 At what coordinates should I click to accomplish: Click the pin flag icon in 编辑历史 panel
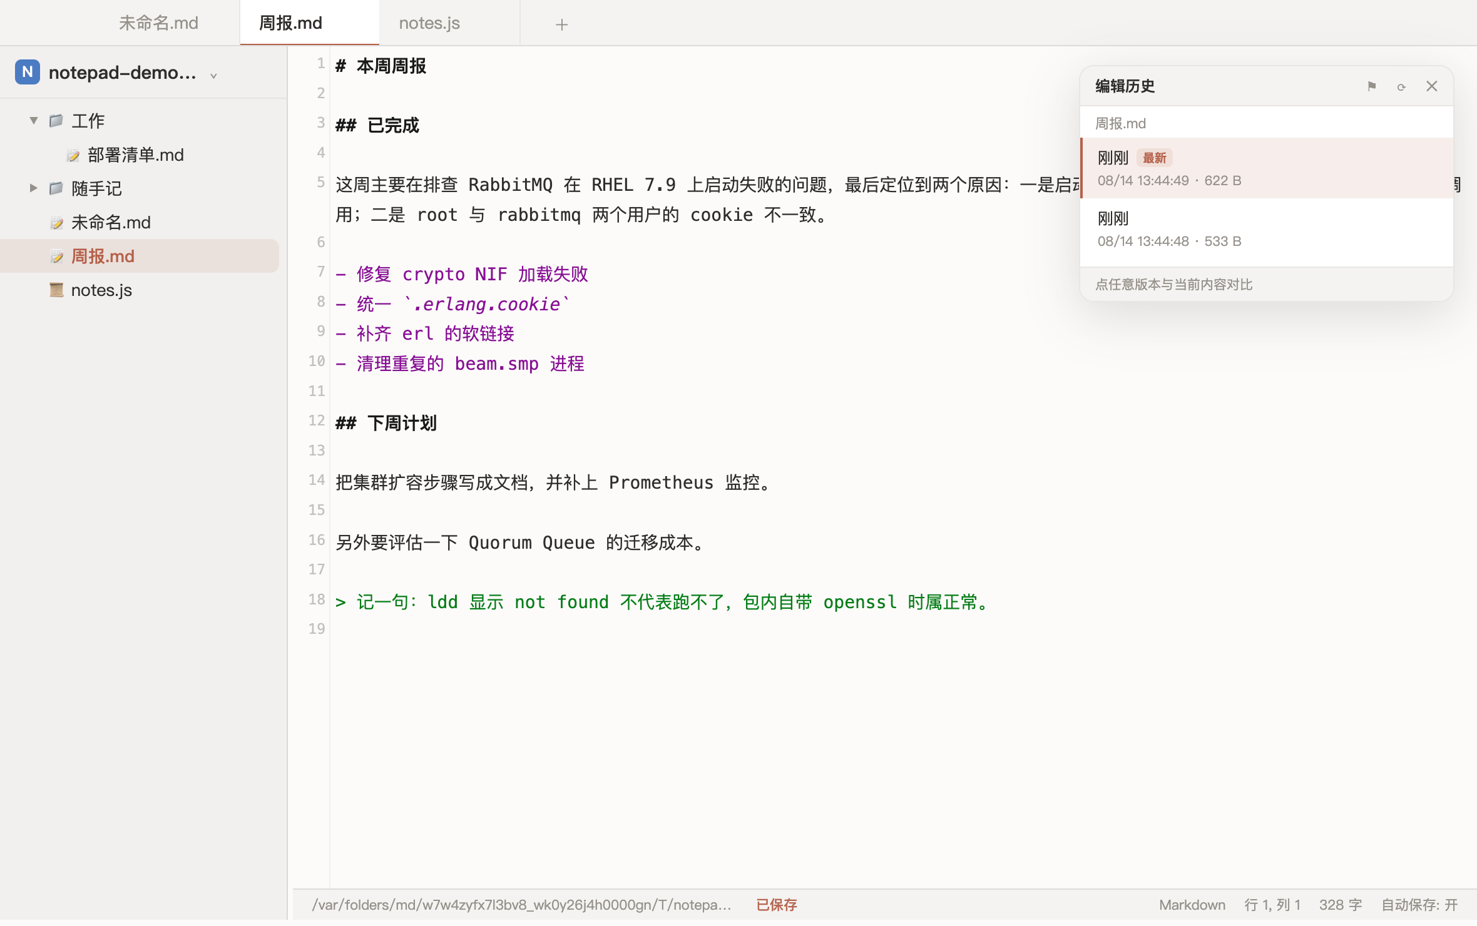point(1372,86)
